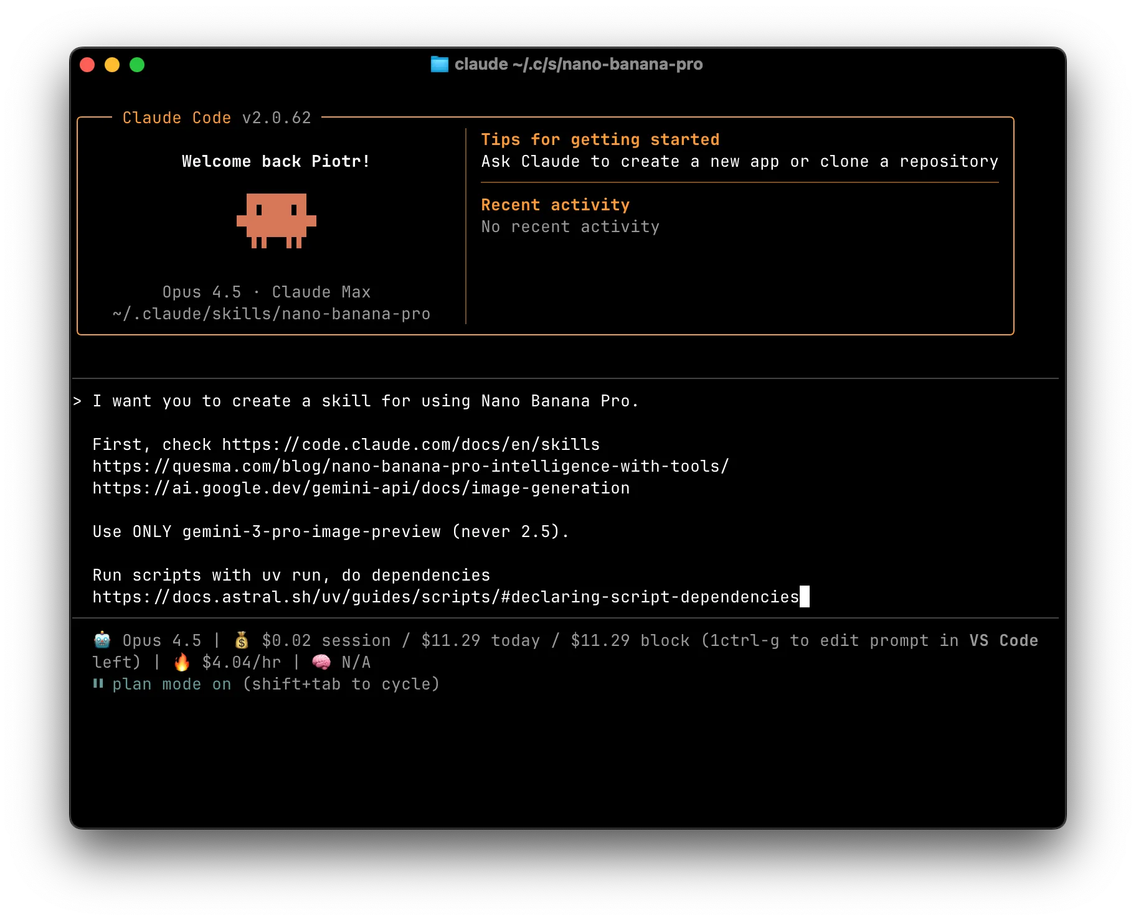Click the pause icon beside plan mode
Image resolution: width=1136 pixels, height=921 pixels.
coord(98,684)
